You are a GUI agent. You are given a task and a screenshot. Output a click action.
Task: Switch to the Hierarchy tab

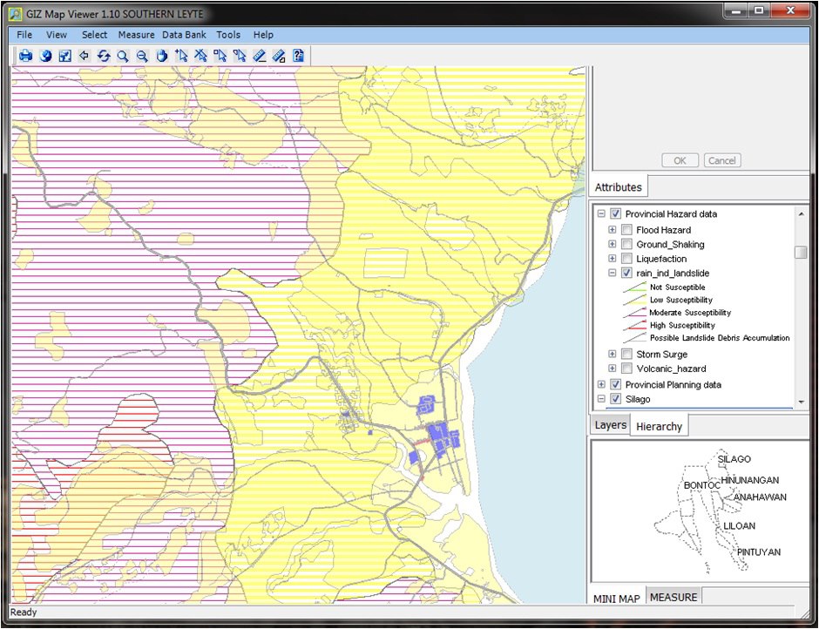pos(660,426)
